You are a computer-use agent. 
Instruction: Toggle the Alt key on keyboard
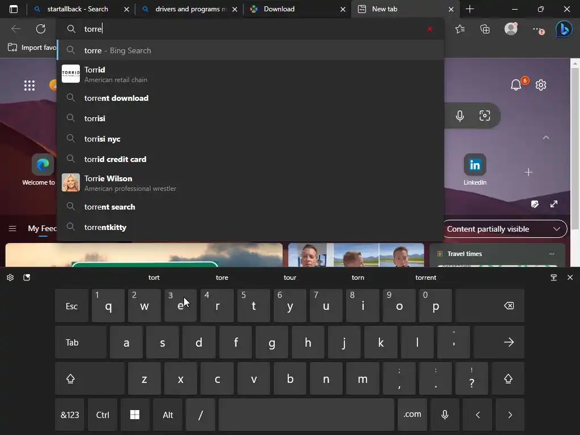click(168, 415)
